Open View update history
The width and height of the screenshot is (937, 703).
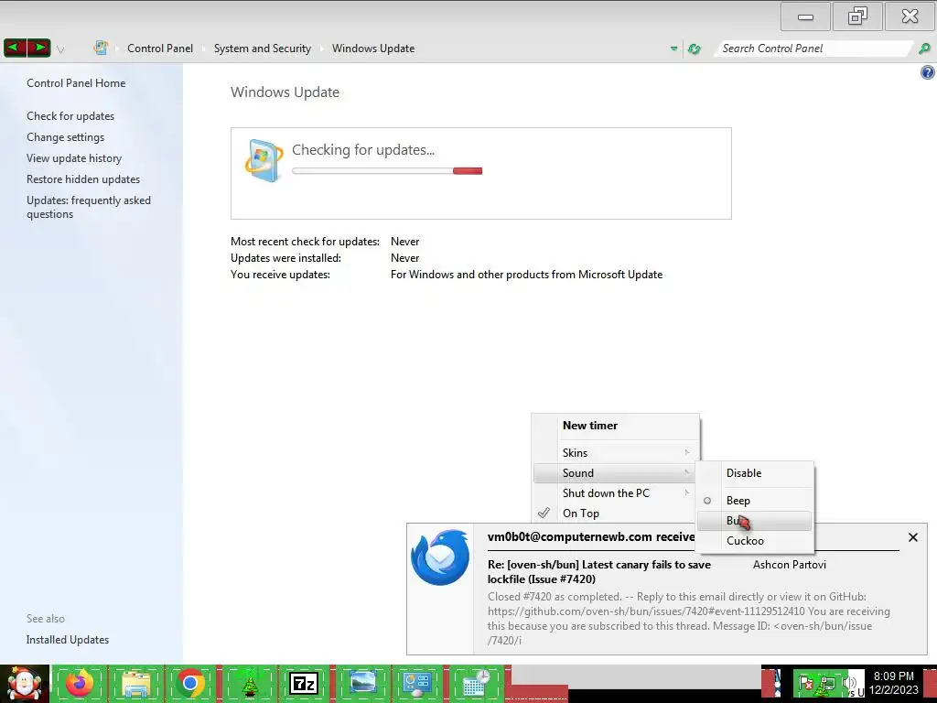(x=74, y=157)
